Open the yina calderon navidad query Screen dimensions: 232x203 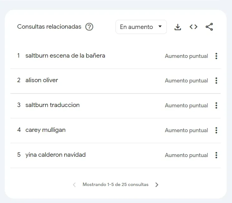55,155
